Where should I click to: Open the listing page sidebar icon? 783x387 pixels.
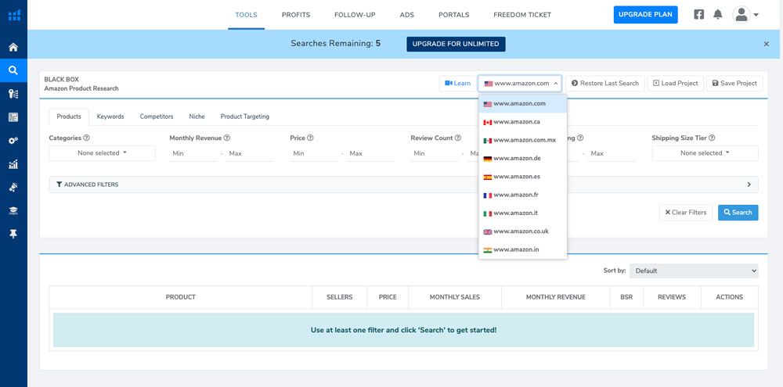coord(13,117)
